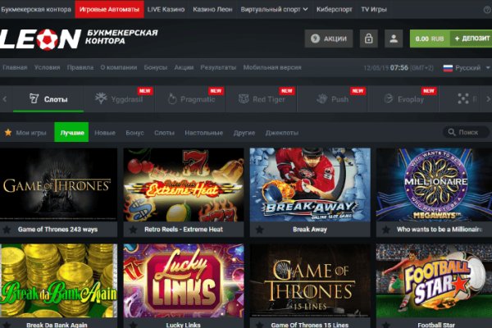Open the LIVE Казино top menu

(166, 10)
